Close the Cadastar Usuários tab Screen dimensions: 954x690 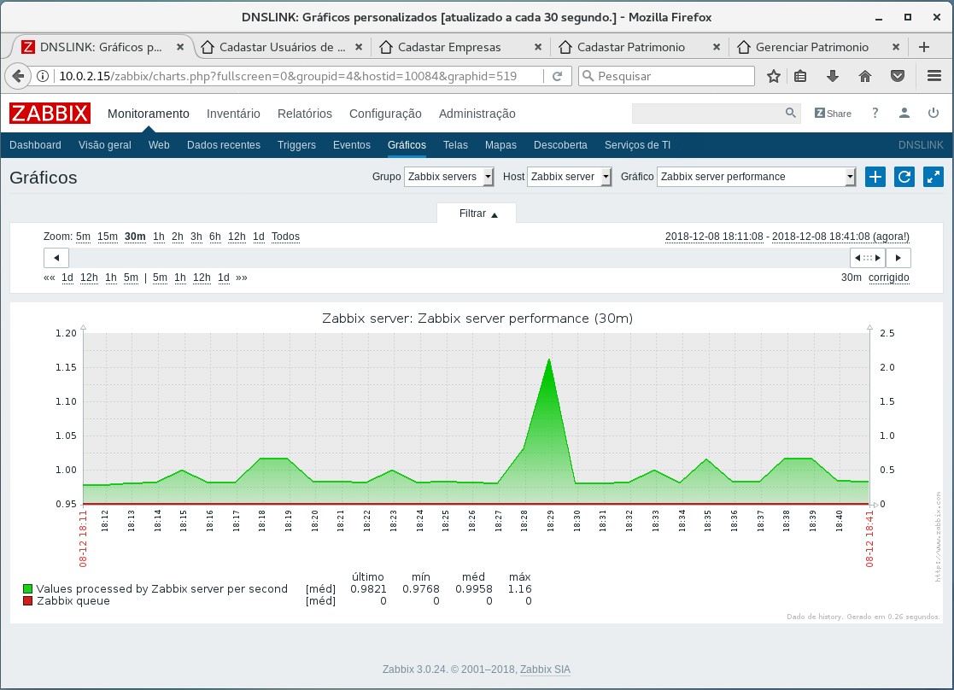coord(359,47)
